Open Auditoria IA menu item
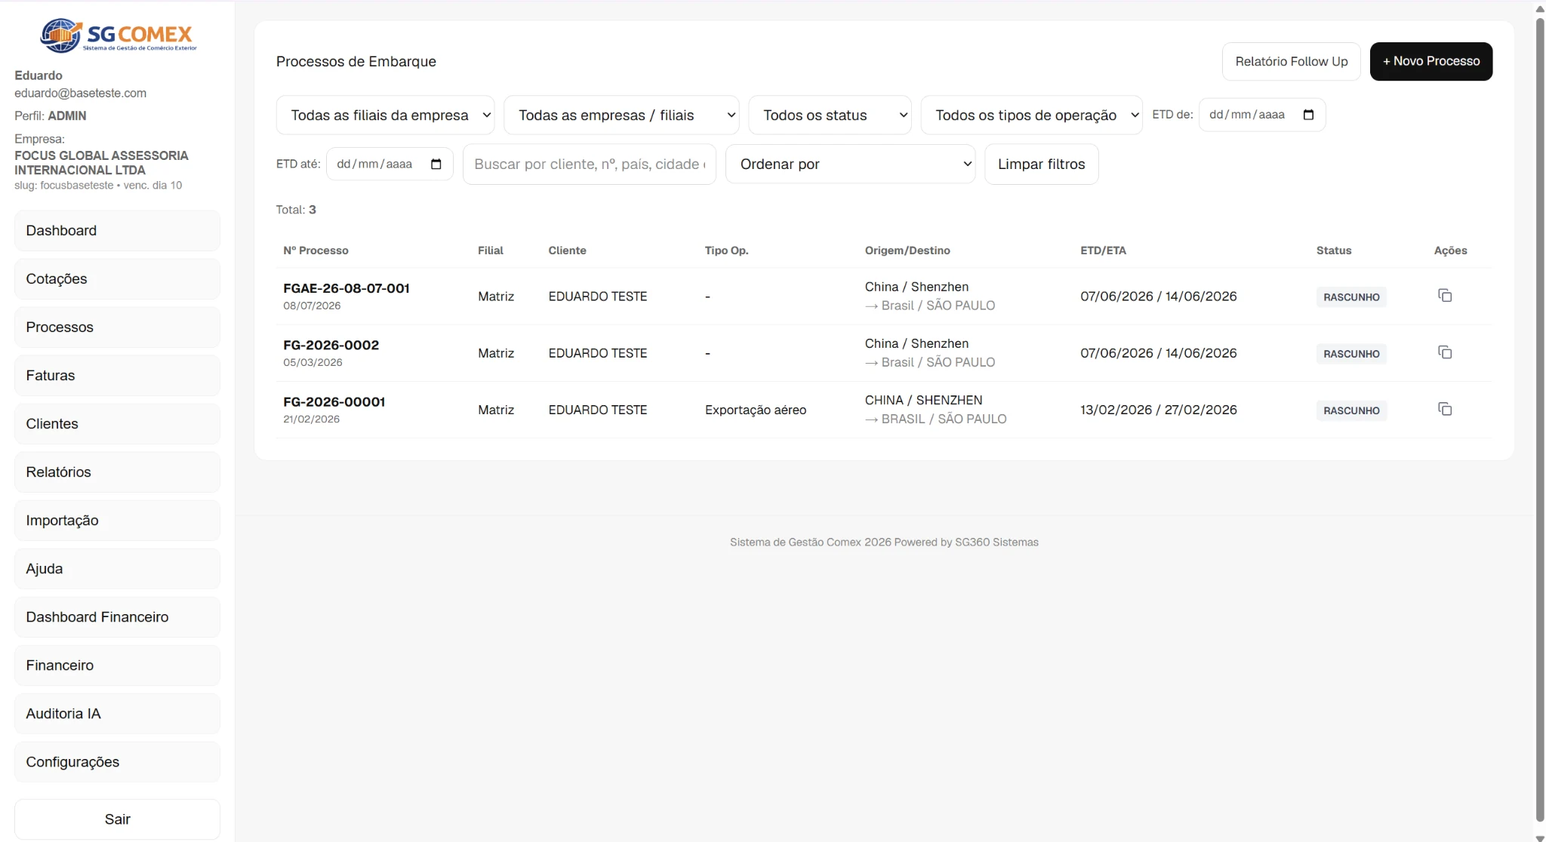Viewport: 1546px width, 842px height. (117, 713)
